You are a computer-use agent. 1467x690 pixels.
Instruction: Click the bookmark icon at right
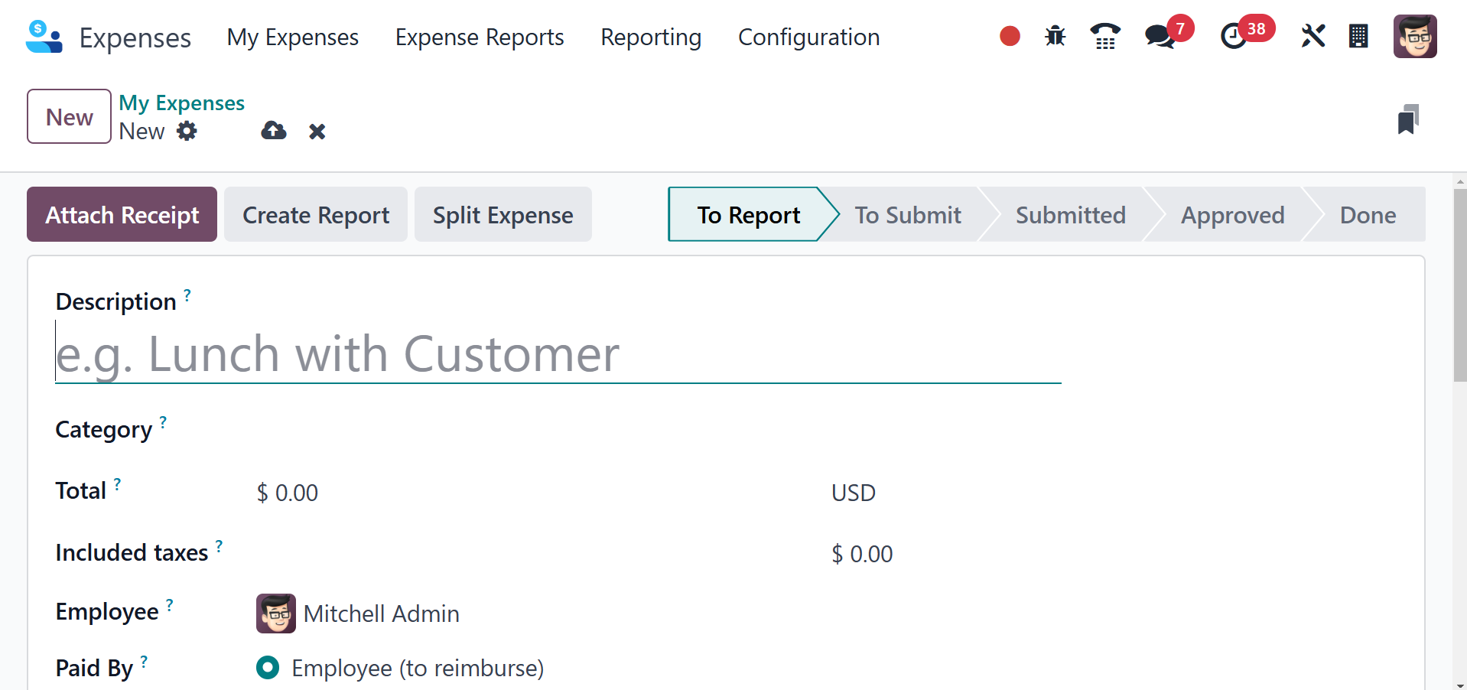(1407, 119)
